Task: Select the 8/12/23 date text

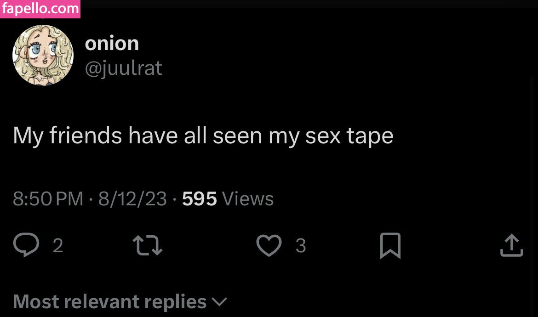Action: point(132,199)
